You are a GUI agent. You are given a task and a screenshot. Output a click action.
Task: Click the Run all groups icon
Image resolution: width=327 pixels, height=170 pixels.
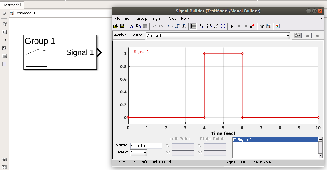253,26
